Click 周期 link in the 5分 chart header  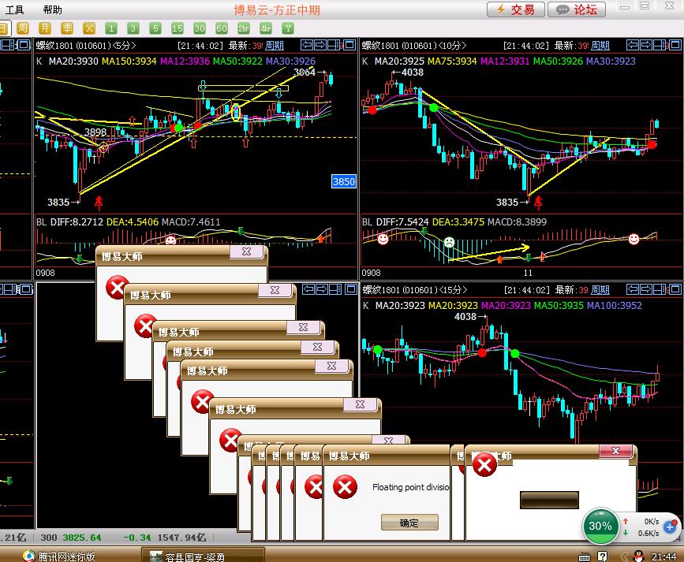[274, 46]
